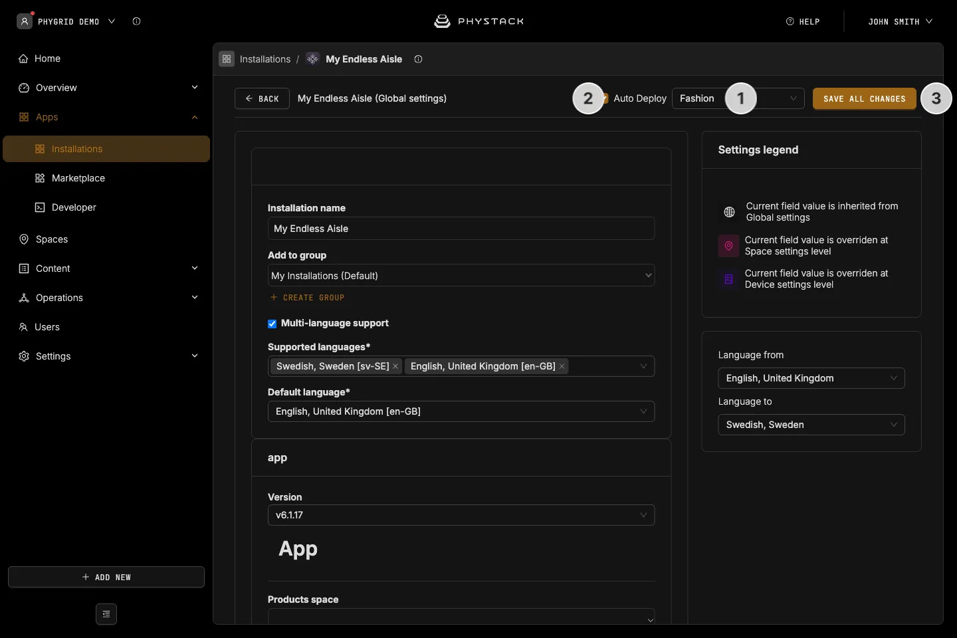Toggle Multi-language support checkbox
The height and width of the screenshot is (638, 957).
click(272, 324)
